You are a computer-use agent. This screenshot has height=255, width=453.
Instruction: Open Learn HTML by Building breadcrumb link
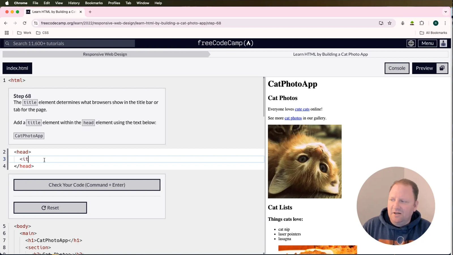click(x=330, y=54)
